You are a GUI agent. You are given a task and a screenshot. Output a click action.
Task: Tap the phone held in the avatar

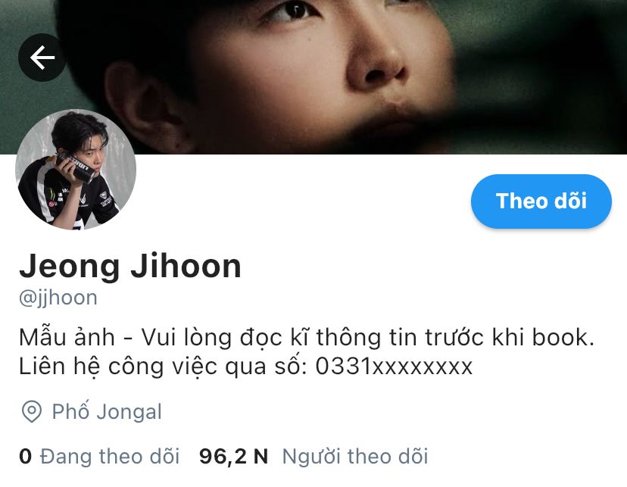(76, 167)
